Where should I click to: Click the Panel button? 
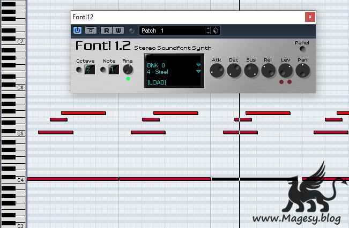click(302, 49)
